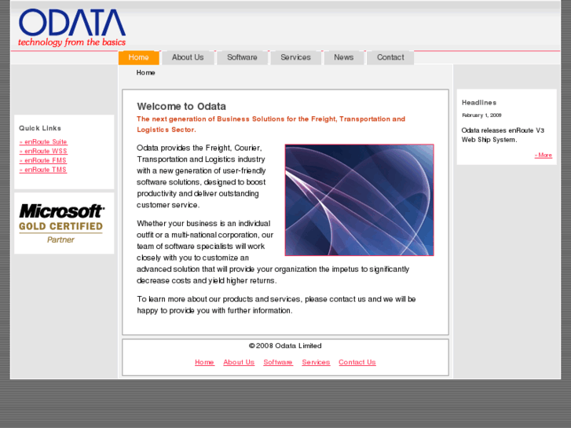
Task: Follow the footer Software link
Action: (x=278, y=363)
